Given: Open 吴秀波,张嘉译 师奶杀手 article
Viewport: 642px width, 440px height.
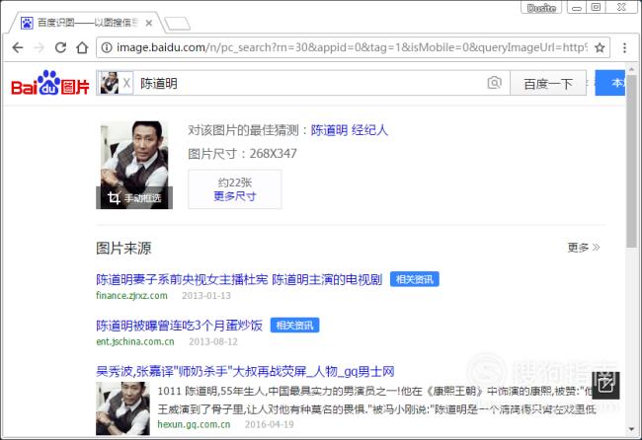Looking at the screenshot, I should click(245, 371).
